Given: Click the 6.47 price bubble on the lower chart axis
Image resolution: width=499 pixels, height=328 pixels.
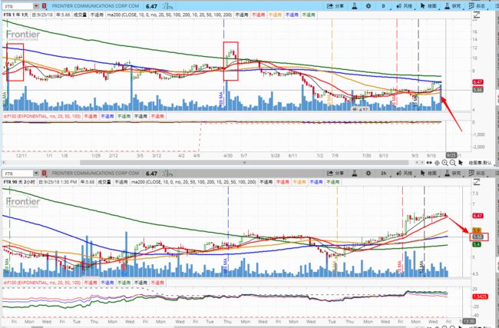Looking at the screenshot, I should tap(478, 216).
